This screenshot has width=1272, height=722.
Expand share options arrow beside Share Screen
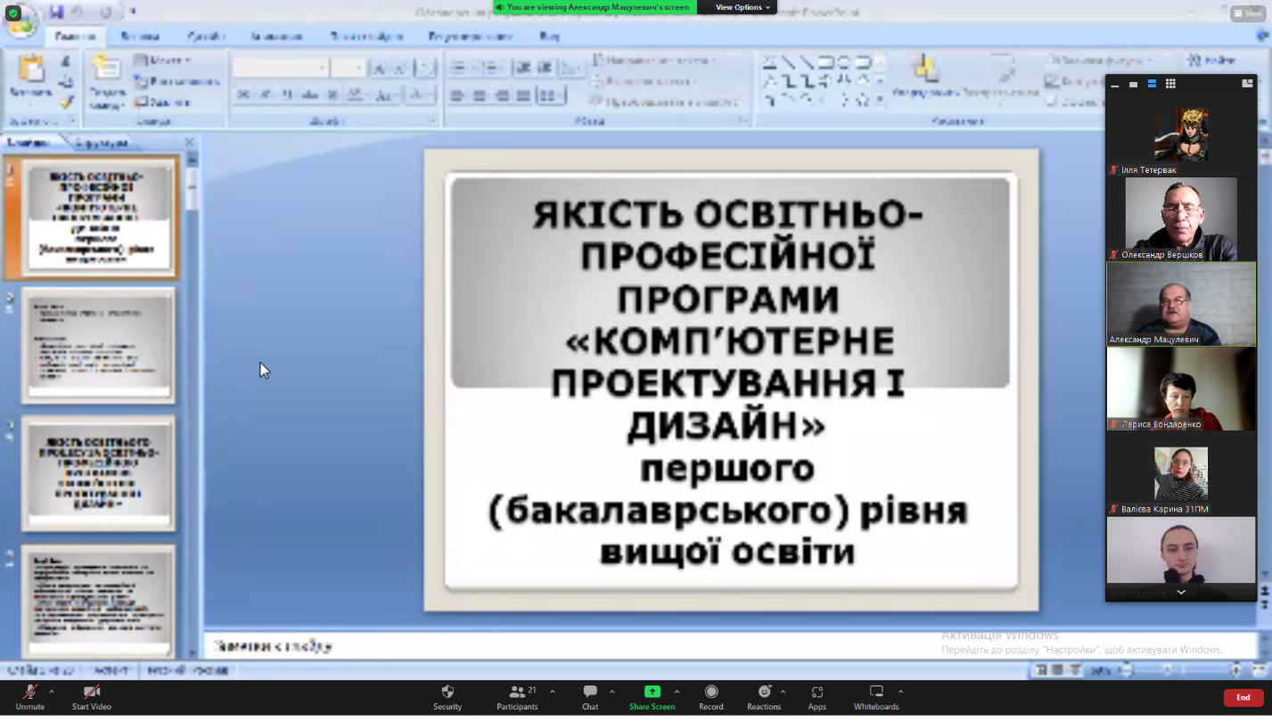(x=677, y=692)
